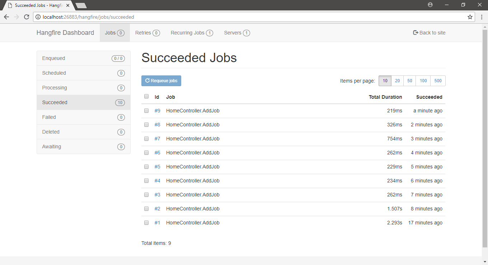Set items per page to 20
The height and width of the screenshot is (265, 488).
[397, 81]
